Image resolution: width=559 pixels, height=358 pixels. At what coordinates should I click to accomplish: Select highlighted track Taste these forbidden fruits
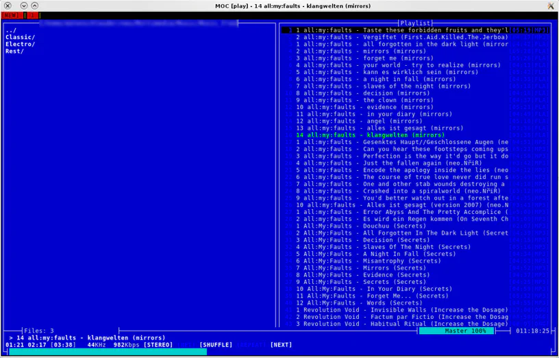click(x=415, y=30)
